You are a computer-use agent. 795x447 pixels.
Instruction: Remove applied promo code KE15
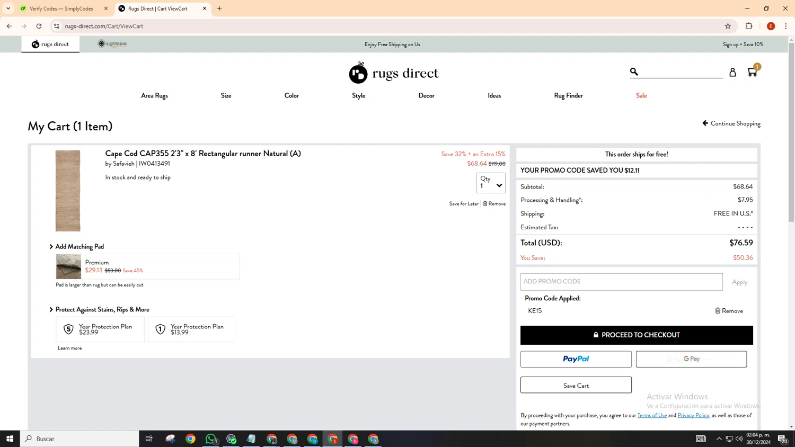point(729,311)
